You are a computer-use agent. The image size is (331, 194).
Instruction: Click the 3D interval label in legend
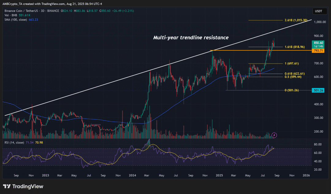click(43, 11)
